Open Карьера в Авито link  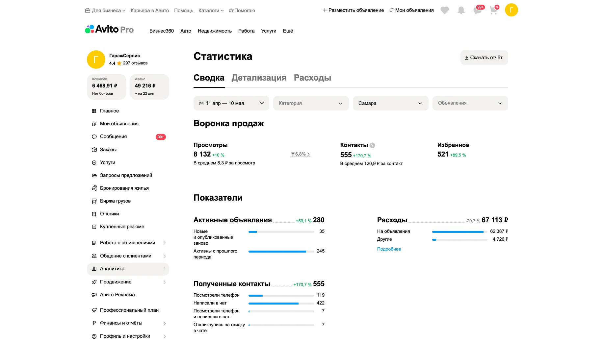point(150,11)
